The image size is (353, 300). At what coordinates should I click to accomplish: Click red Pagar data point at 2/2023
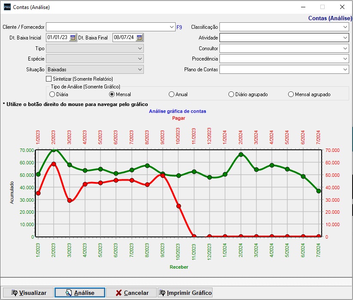pyautogui.click(x=54, y=164)
